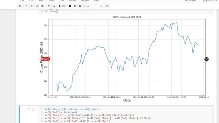
Task: Click the 210 y-axis tick label
Action: click(x=46, y=95)
